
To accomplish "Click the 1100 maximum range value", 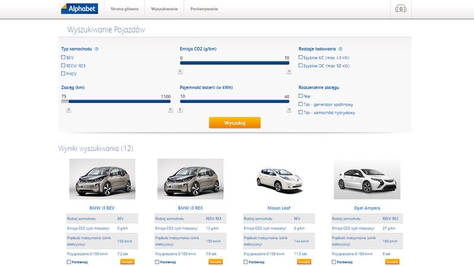I will pos(166,97).
